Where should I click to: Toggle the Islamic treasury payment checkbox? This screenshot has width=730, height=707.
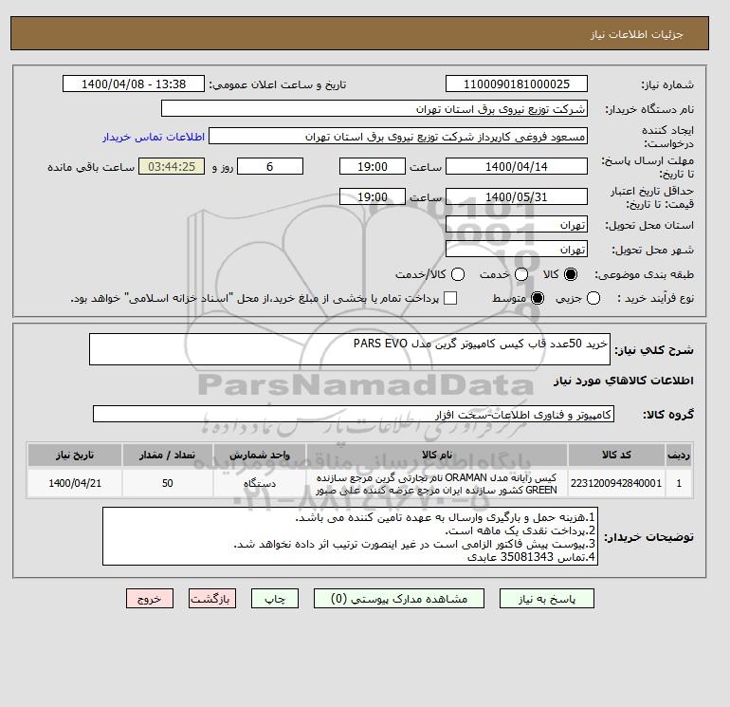(x=450, y=298)
